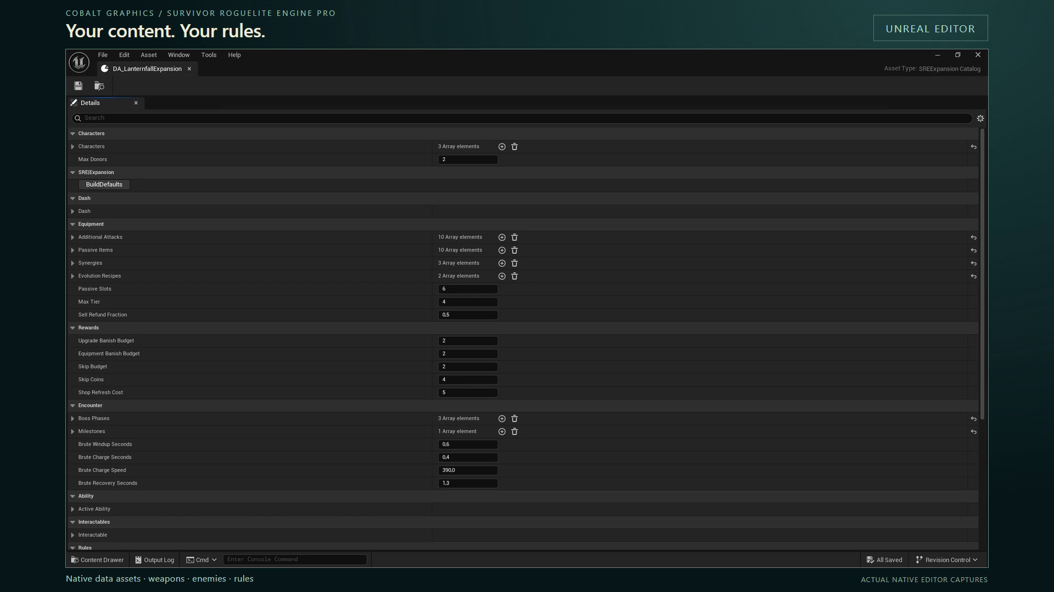Edit the Max Donors value
This screenshot has height=592, width=1054.
pos(468,160)
